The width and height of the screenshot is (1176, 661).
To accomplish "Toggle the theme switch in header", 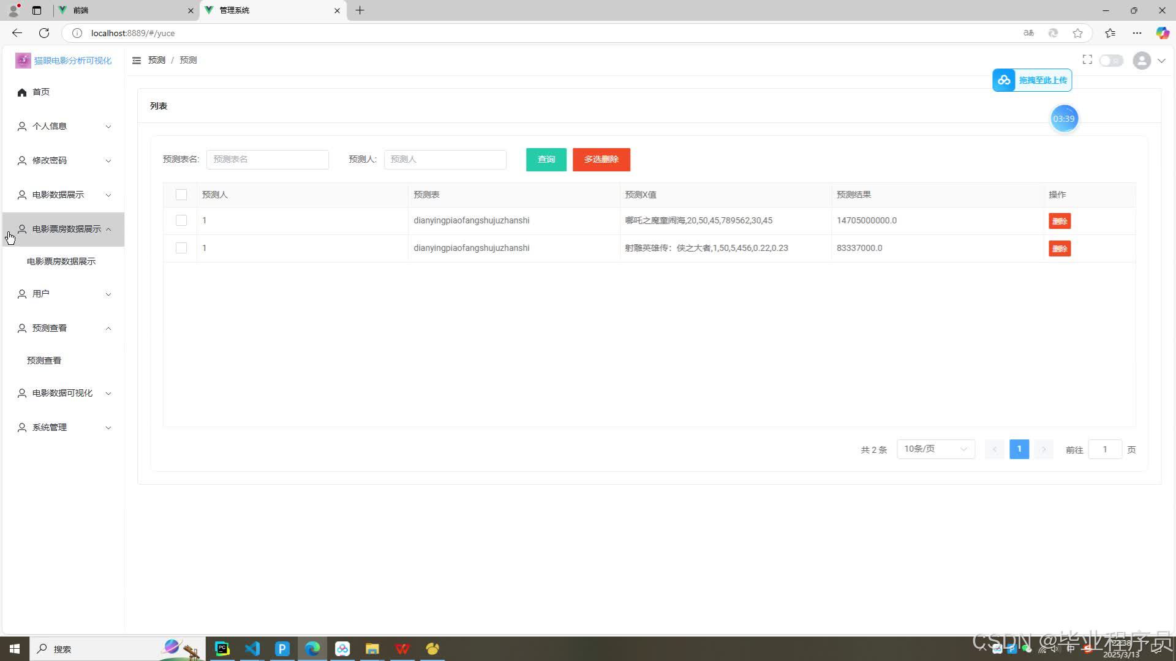I will [x=1110, y=61].
